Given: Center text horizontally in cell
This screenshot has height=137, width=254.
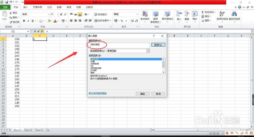Looking at the screenshot, I should (x=76, y=21).
